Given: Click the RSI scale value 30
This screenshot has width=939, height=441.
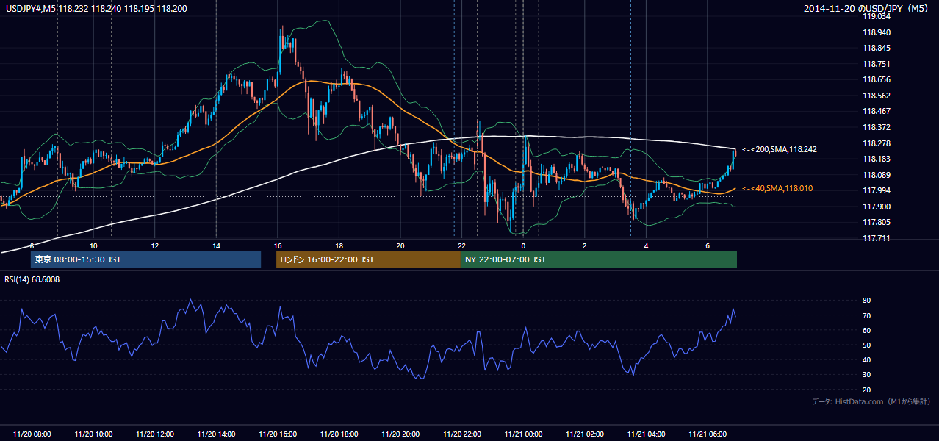Looking at the screenshot, I should pos(866,375).
